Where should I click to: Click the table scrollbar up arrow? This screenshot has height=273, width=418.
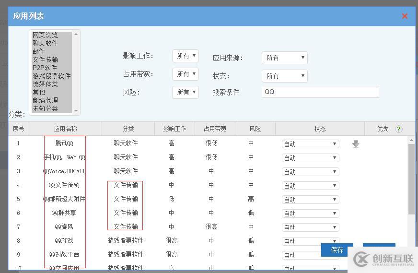(x=411, y=140)
